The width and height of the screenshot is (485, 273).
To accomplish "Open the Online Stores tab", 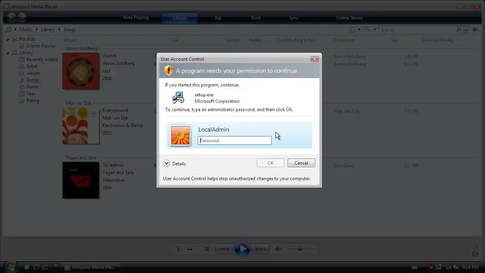I will pyautogui.click(x=349, y=18).
